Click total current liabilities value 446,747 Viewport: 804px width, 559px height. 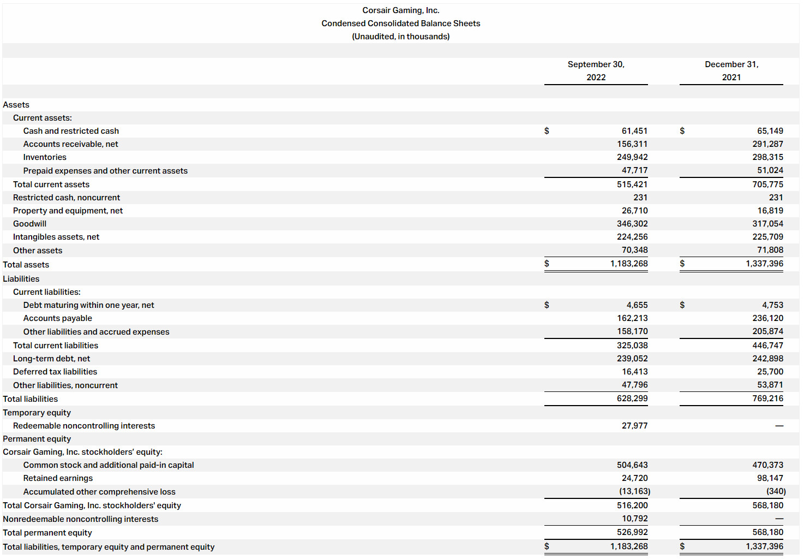(x=768, y=346)
